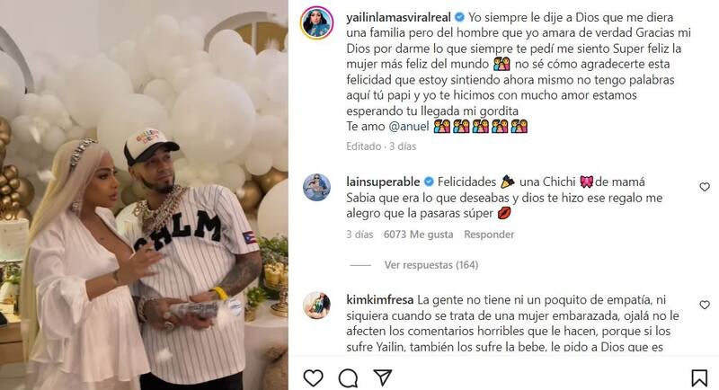This screenshot has height=390, width=719.
Task: Share the post via paper plane icon
Action: 383,377
